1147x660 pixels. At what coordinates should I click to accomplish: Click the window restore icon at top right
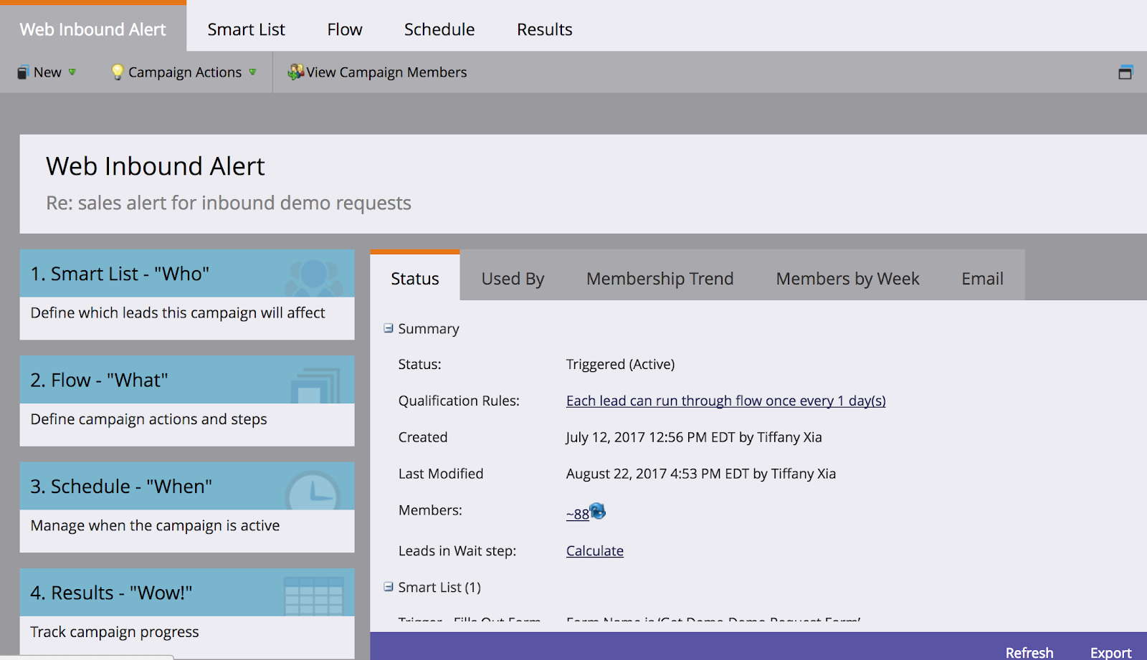coord(1125,72)
